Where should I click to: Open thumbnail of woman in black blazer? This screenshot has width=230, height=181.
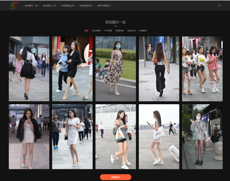pos(29,136)
